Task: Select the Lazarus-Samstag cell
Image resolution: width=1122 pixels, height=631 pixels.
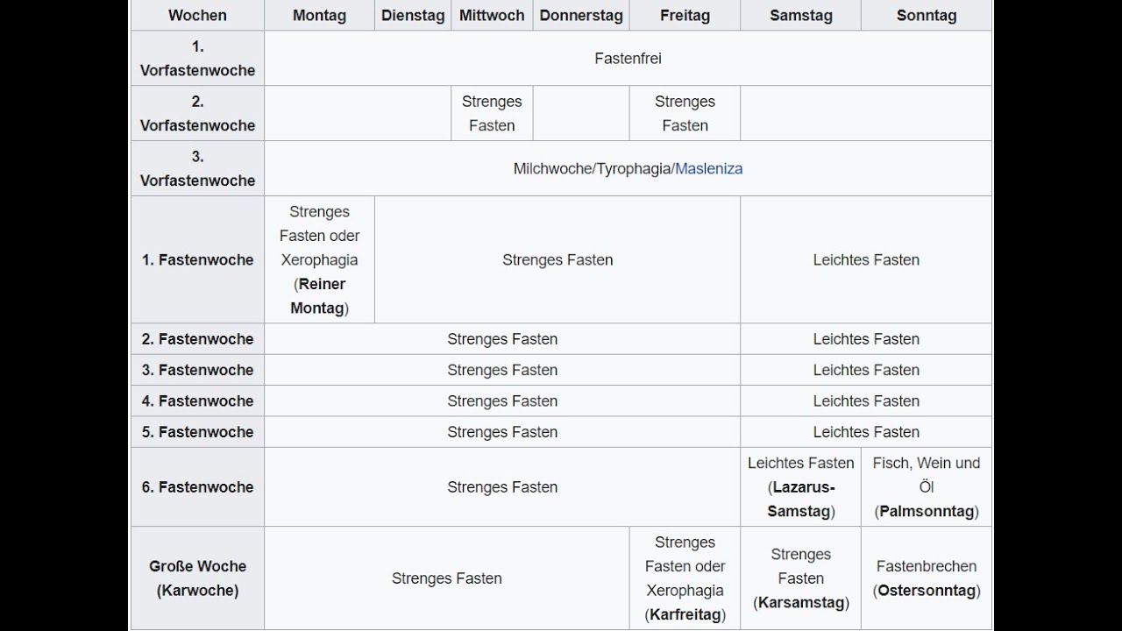Action: click(801, 486)
